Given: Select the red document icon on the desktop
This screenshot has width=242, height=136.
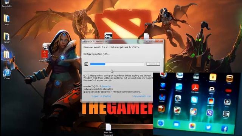Looking at the screenshot, I should [x=45, y=54].
